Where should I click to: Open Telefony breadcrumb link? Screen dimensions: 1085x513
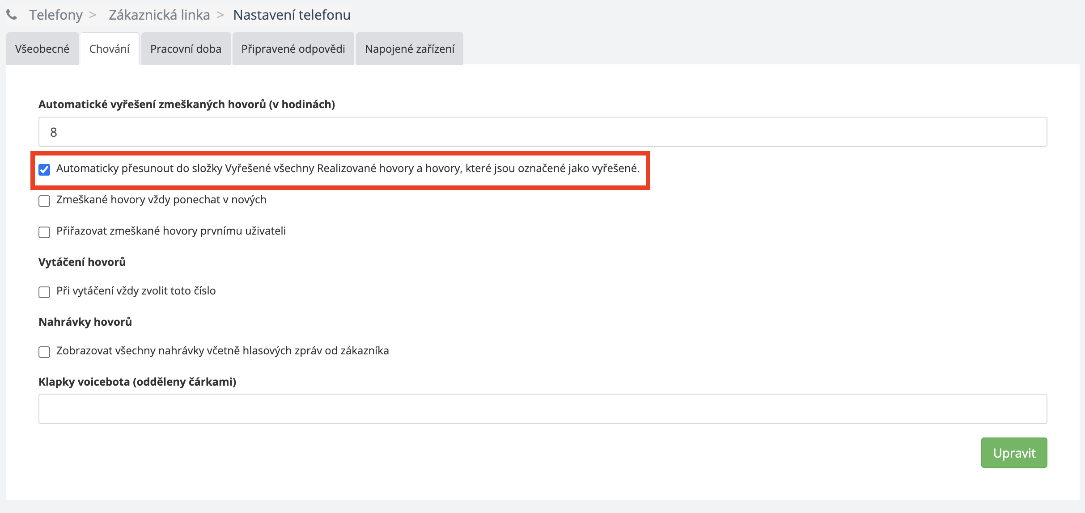click(x=56, y=15)
